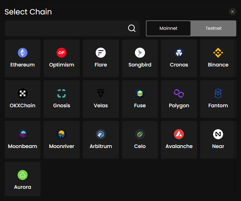The width and height of the screenshot is (241, 201).
Task: Choose the Velas triangle logo
Action: 101,93
